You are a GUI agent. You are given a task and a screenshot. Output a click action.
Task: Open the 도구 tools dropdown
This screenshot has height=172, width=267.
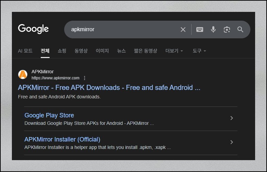click(x=199, y=51)
